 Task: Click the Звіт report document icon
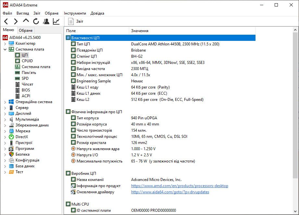[x=71, y=21]
